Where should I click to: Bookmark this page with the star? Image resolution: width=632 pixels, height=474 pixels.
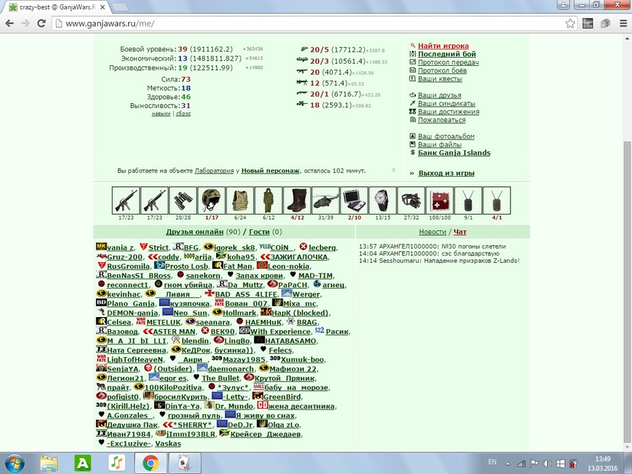click(x=570, y=23)
